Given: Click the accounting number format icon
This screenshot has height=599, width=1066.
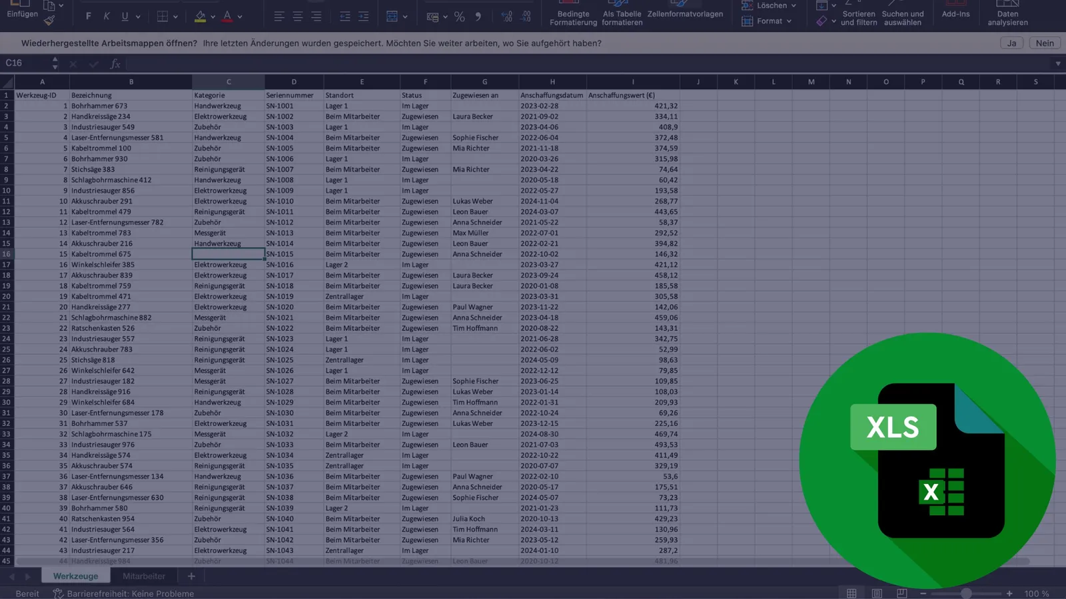Looking at the screenshot, I should [x=432, y=17].
